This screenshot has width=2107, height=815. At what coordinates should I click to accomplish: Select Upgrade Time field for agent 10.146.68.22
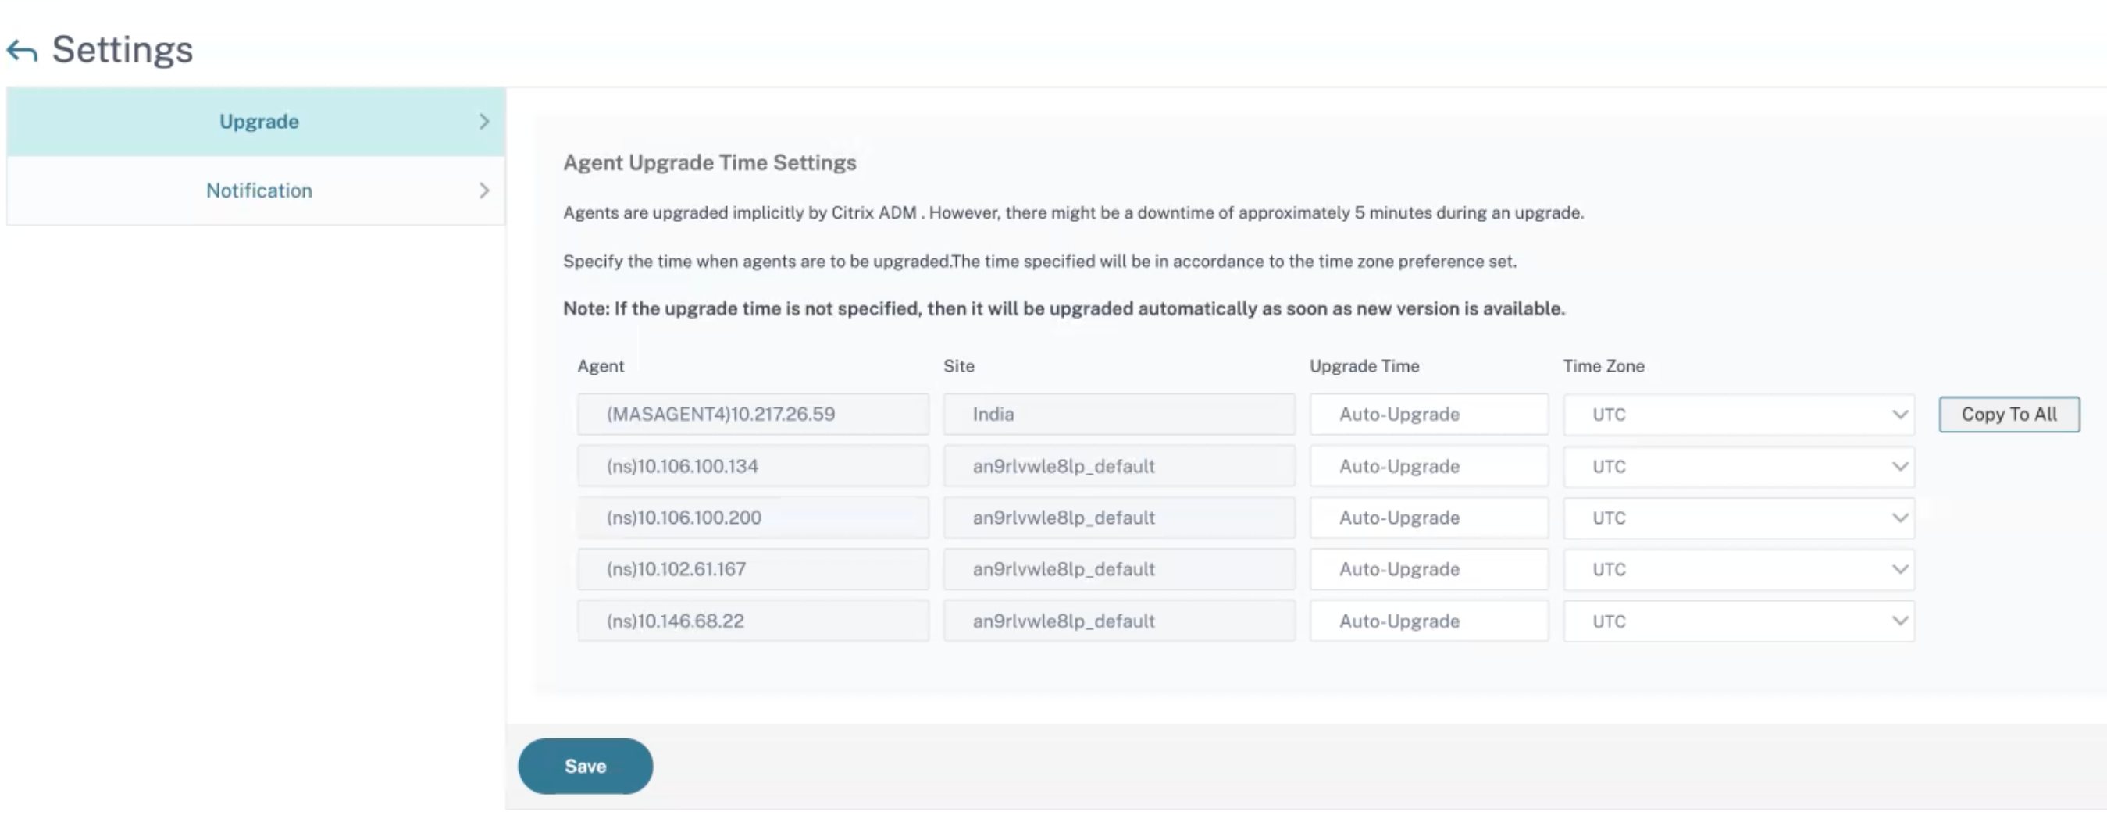tap(1429, 621)
